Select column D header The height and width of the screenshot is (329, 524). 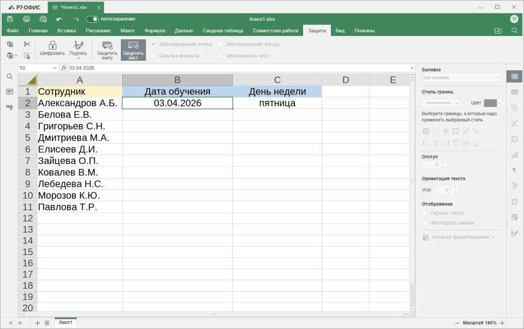(346, 80)
